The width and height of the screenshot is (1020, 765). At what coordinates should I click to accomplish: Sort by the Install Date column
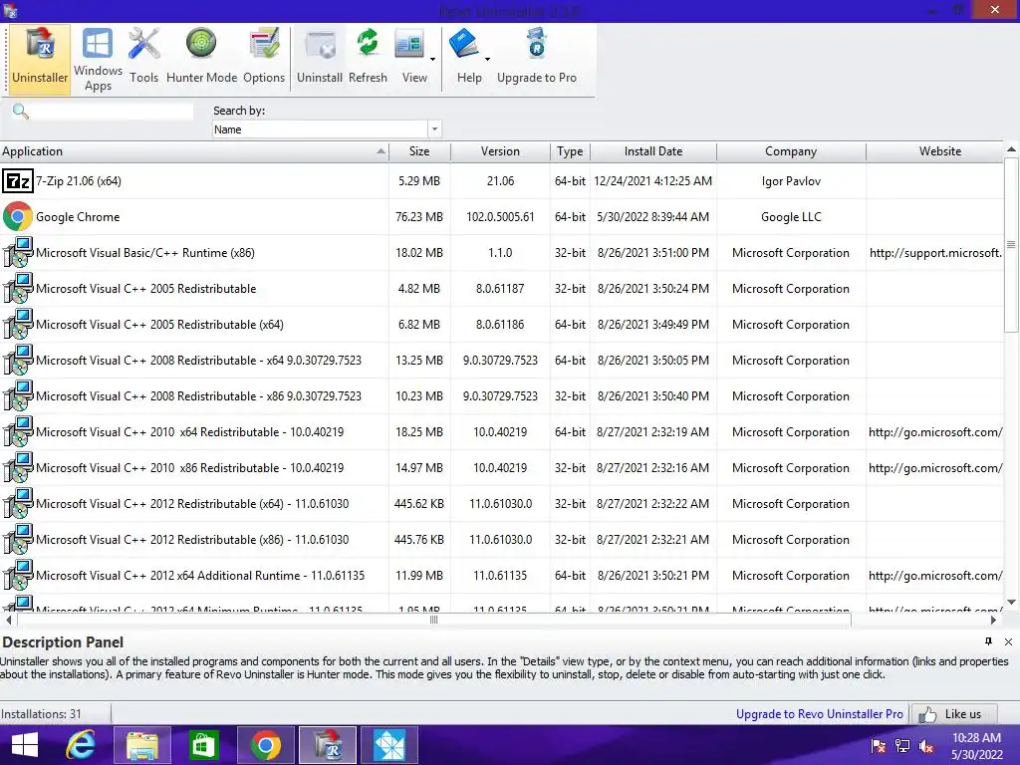coord(653,151)
